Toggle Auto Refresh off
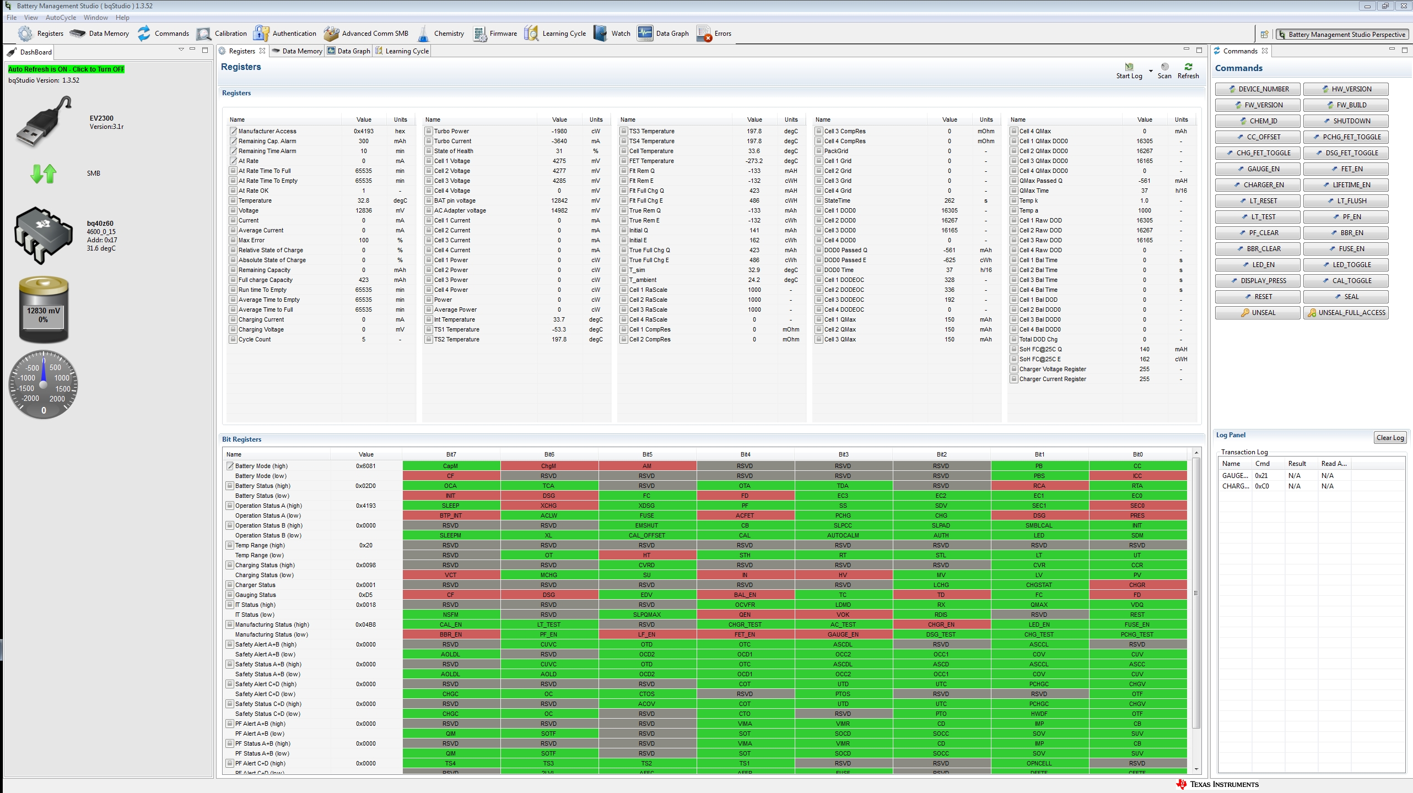The height and width of the screenshot is (793, 1413). coord(66,69)
